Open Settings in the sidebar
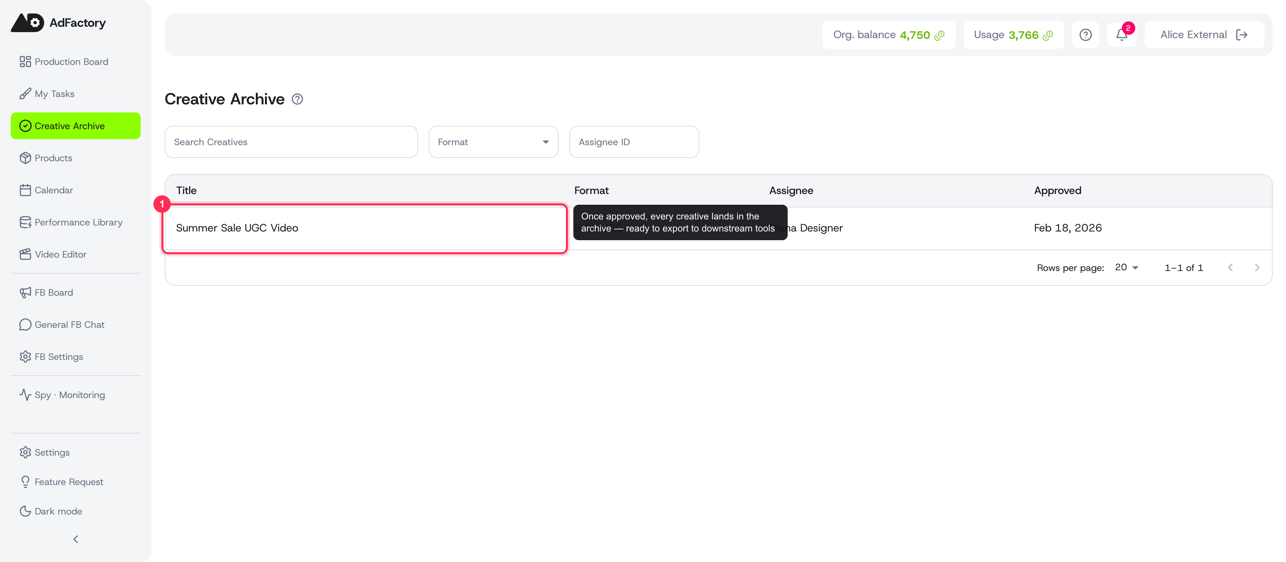Viewport: 1286px width, 562px height. pos(75,452)
